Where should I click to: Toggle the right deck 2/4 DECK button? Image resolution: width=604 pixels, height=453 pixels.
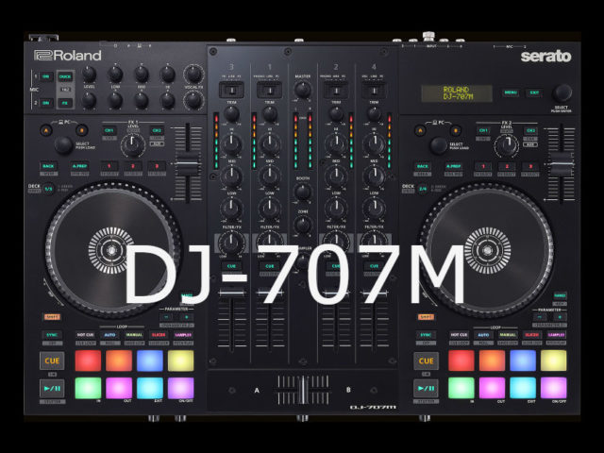[422, 189]
